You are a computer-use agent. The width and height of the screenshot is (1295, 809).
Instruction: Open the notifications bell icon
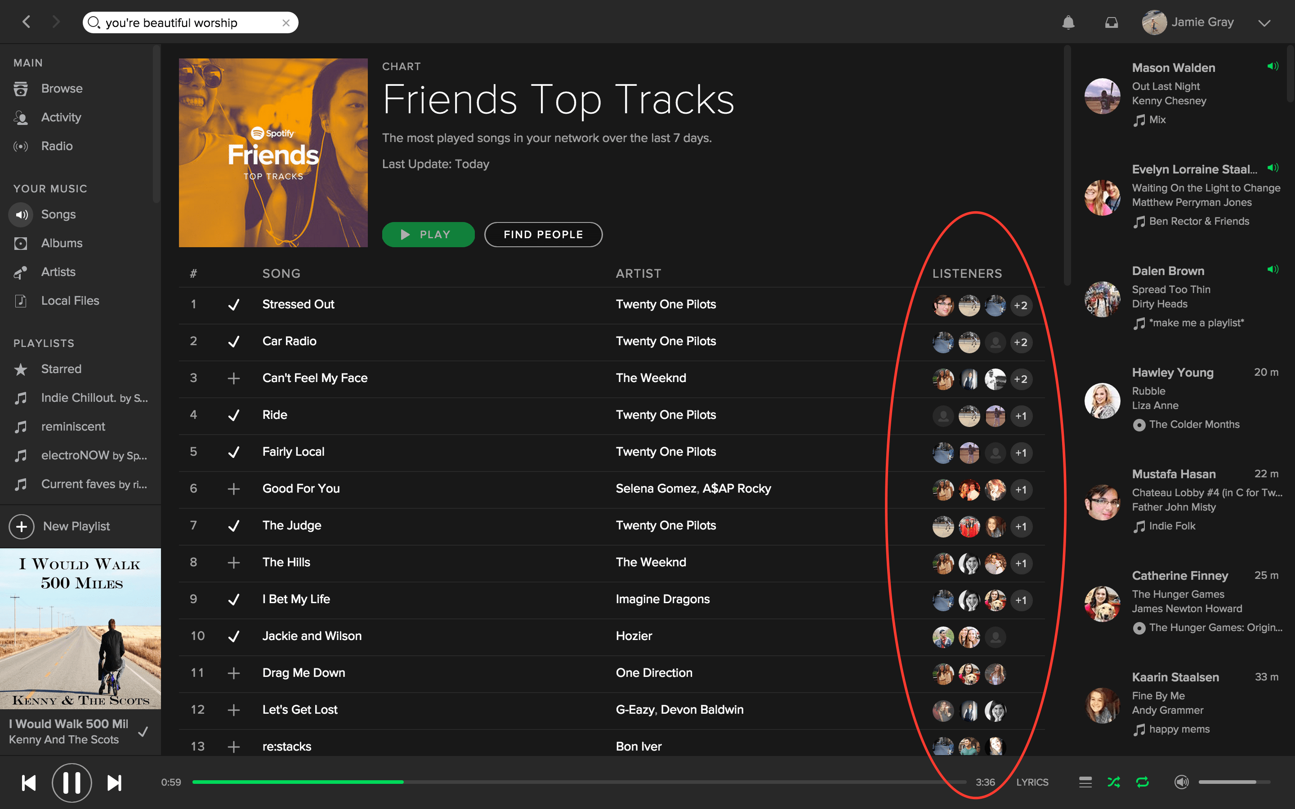(x=1068, y=22)
